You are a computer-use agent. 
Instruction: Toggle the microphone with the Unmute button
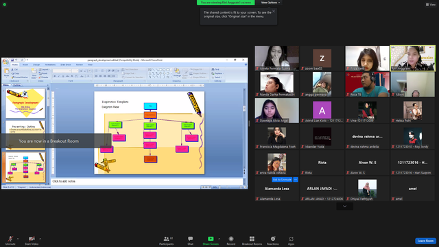pos(10,240)
